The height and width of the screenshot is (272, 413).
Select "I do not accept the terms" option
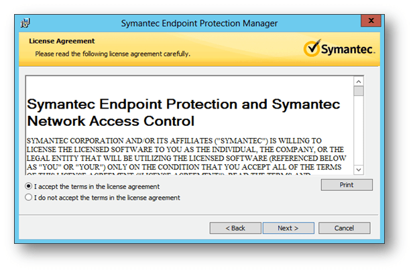pos(28,198)
